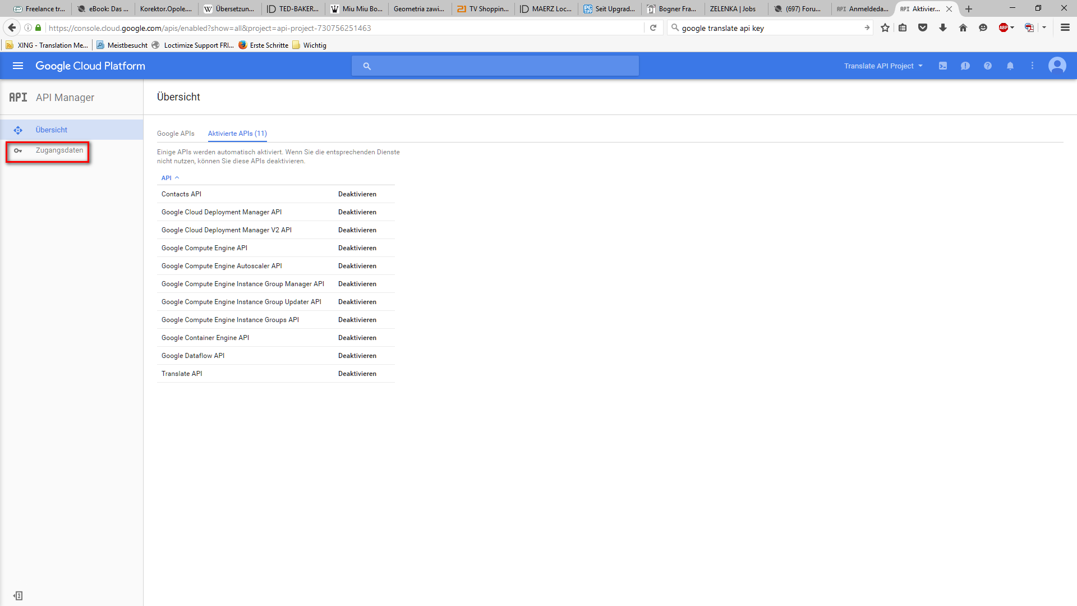
Task: Open the downloads arrow icon
Action: pyautogui.click(x=943, y=27)
